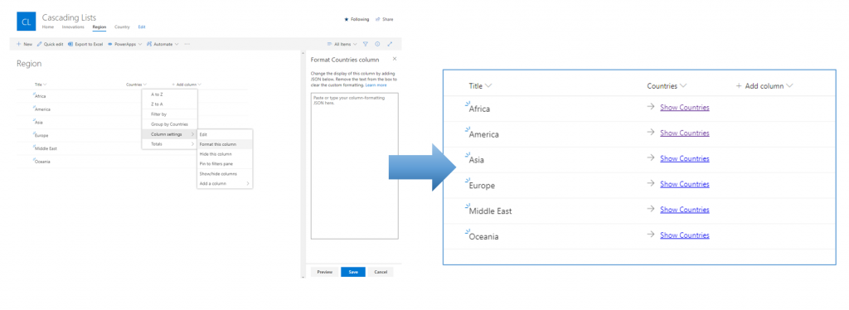Open Countries chevron in enlarged right list

click(x=683, y=86)
